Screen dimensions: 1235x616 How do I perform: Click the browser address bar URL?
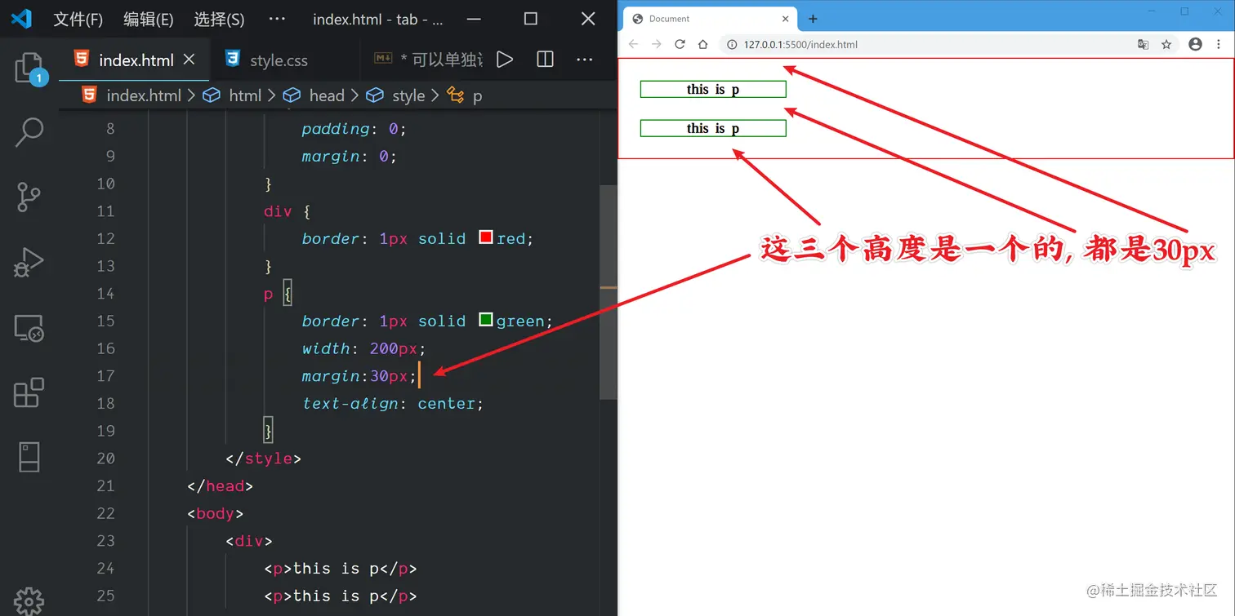[800, 45]
